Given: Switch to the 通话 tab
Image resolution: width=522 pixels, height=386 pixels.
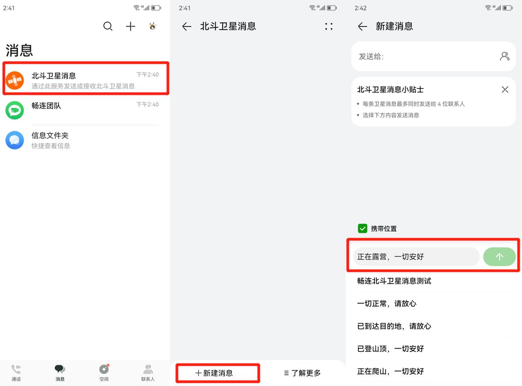Looking at the screenshot, I should click(16, 373).
